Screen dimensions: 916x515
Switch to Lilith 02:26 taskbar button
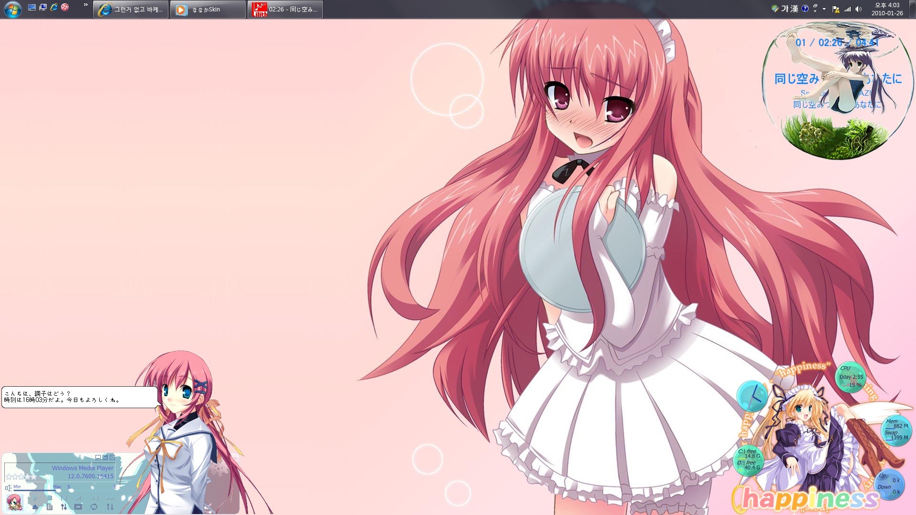tap(285, 10)
